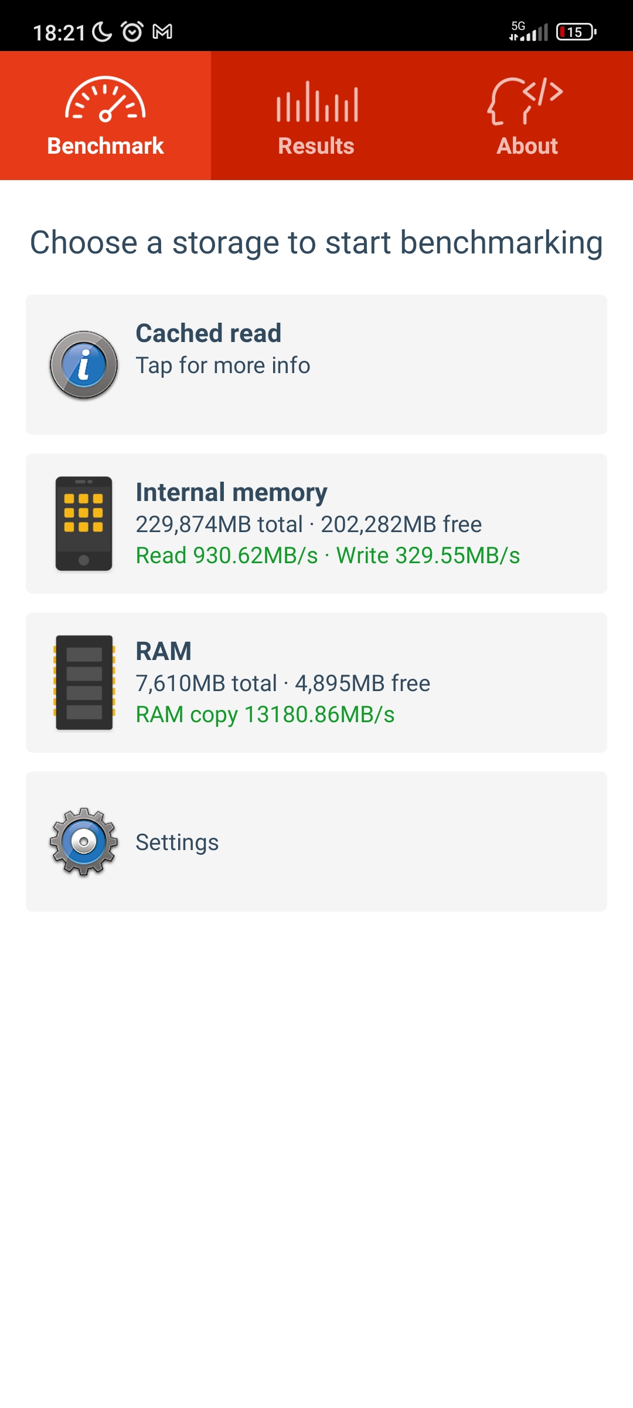Tap the Results bar chart icon
Screen dimensions: 633x1408
point(317,101)
